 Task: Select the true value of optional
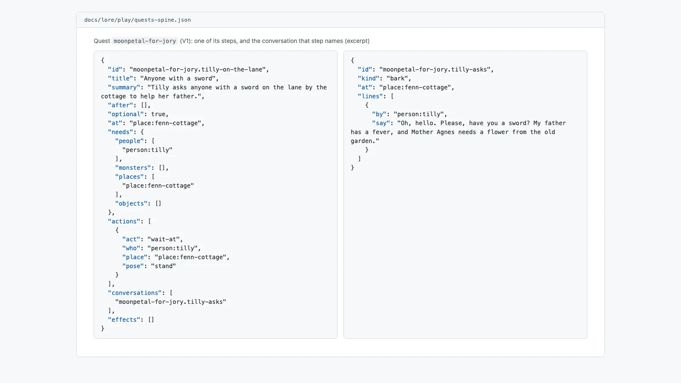coord(158,114)
